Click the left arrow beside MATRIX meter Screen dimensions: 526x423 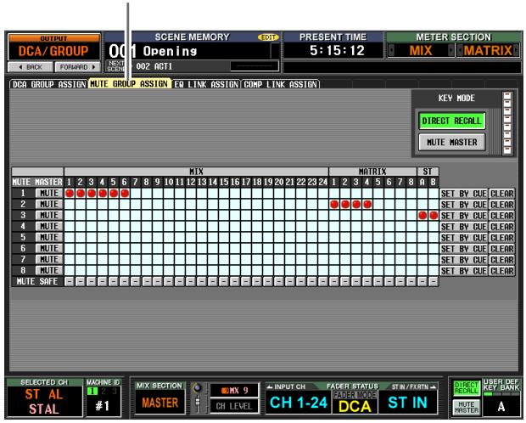pos(460,51)
